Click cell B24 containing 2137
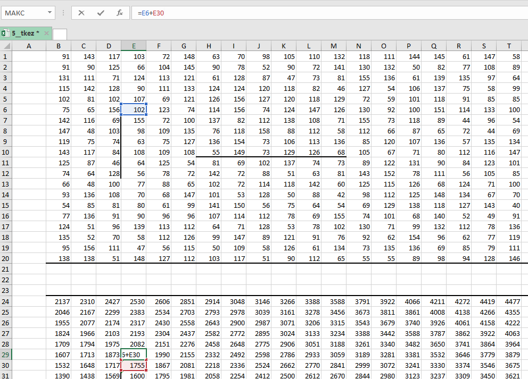The width and height of the screenshot is (528, 379). point(59,301)
